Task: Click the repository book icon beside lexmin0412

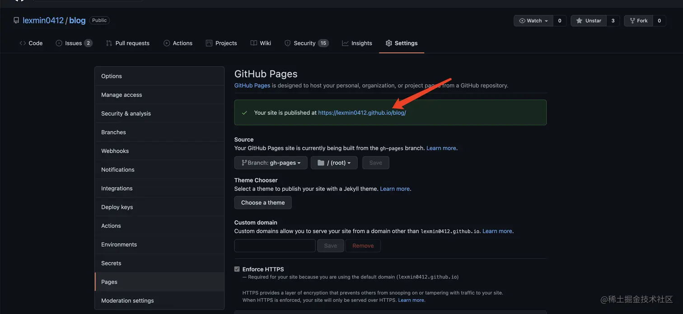Action: pyautogui.click(x=16, y=20)
